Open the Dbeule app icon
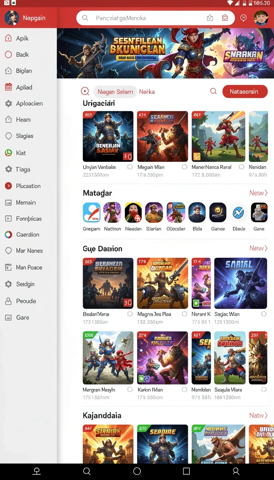The width and height of the screenshot is (274, 480). click(x=239, y=212)
